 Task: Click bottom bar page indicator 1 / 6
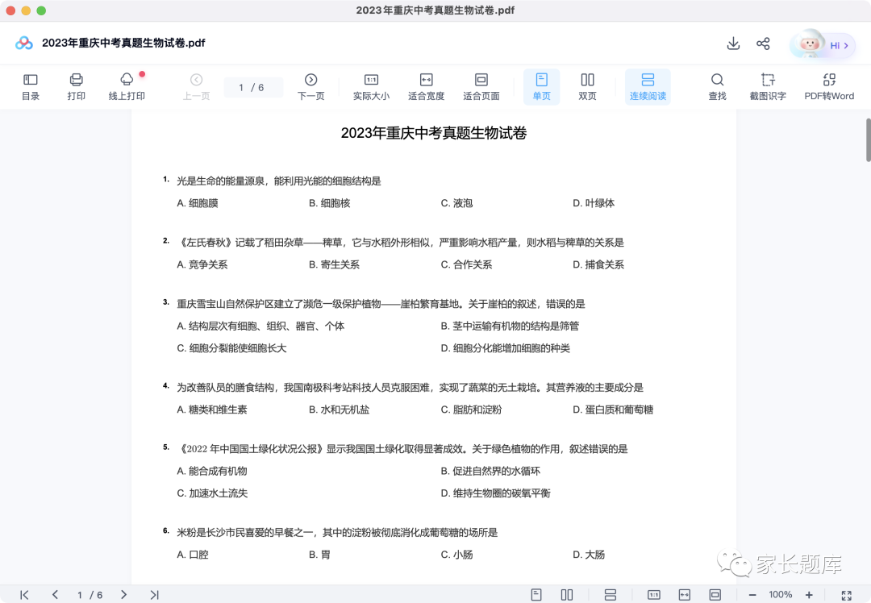[x=90, y=595]
